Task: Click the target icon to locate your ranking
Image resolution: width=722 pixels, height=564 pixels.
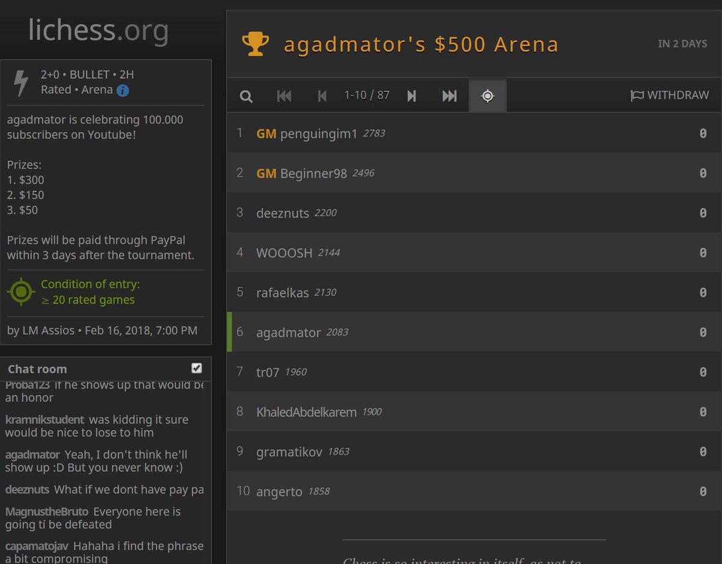Action: [x=487, y=95]
